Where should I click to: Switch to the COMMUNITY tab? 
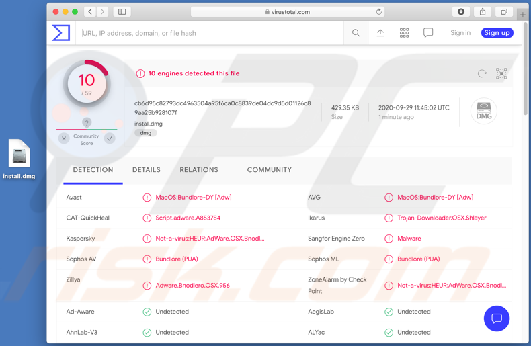tap(270, 170)
